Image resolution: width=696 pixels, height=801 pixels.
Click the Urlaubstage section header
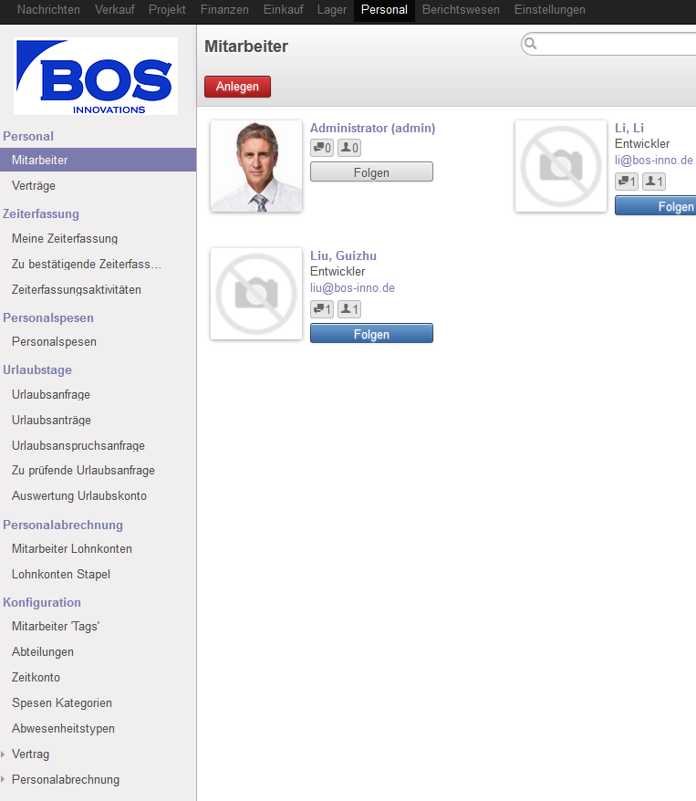point(37,369)
